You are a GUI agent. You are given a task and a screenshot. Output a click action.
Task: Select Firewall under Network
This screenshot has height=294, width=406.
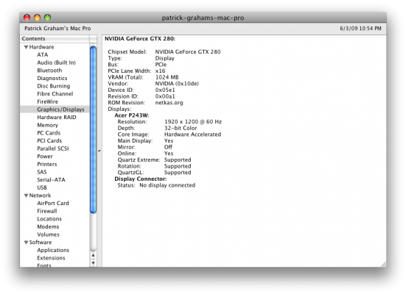click(x=47, y=211)
